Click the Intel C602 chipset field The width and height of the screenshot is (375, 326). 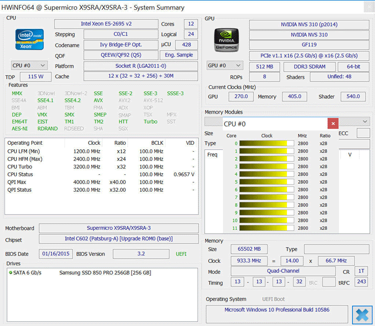coord(119,239)
